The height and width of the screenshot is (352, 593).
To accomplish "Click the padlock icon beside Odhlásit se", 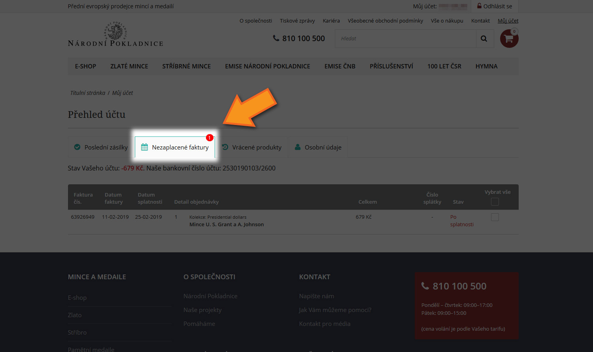I will [479, 6].
